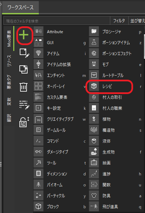
Task: Select the バイオーム biome element
Action: coord(60,185)
